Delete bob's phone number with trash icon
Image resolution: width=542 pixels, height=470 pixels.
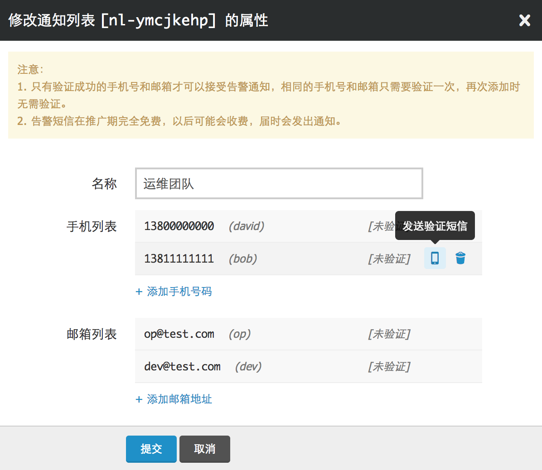[x=460, y=258]
